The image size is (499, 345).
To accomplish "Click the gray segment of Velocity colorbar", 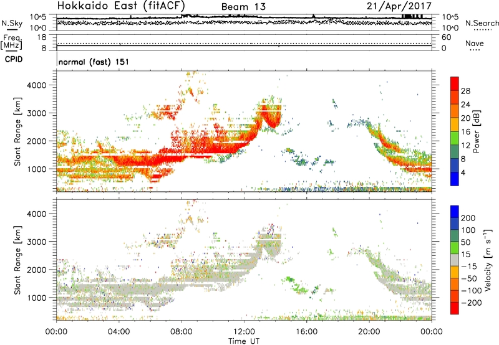I will tap(455, 260).
